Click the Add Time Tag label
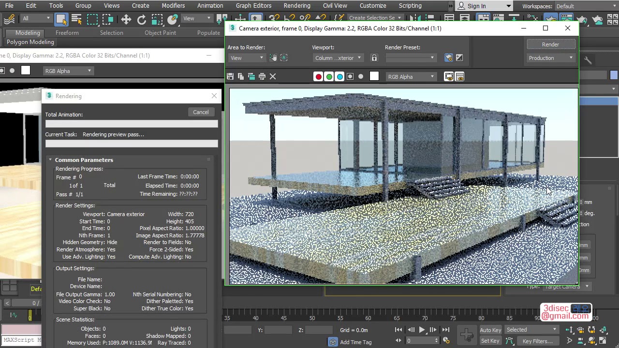 356,342
